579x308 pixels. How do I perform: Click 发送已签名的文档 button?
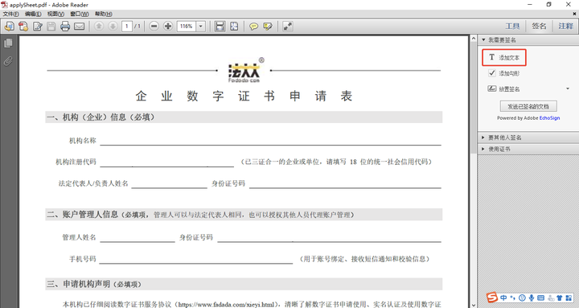[528, 106]
